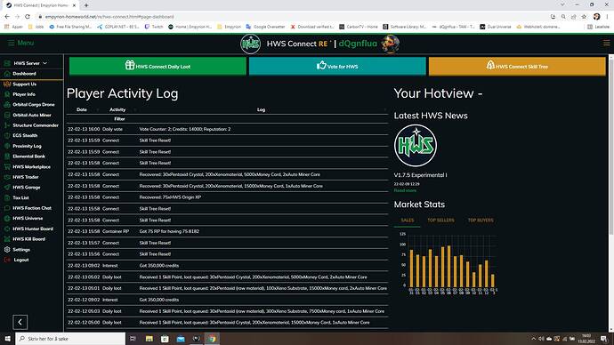Open the Orbital Cargo Drone page

point(33,104)
